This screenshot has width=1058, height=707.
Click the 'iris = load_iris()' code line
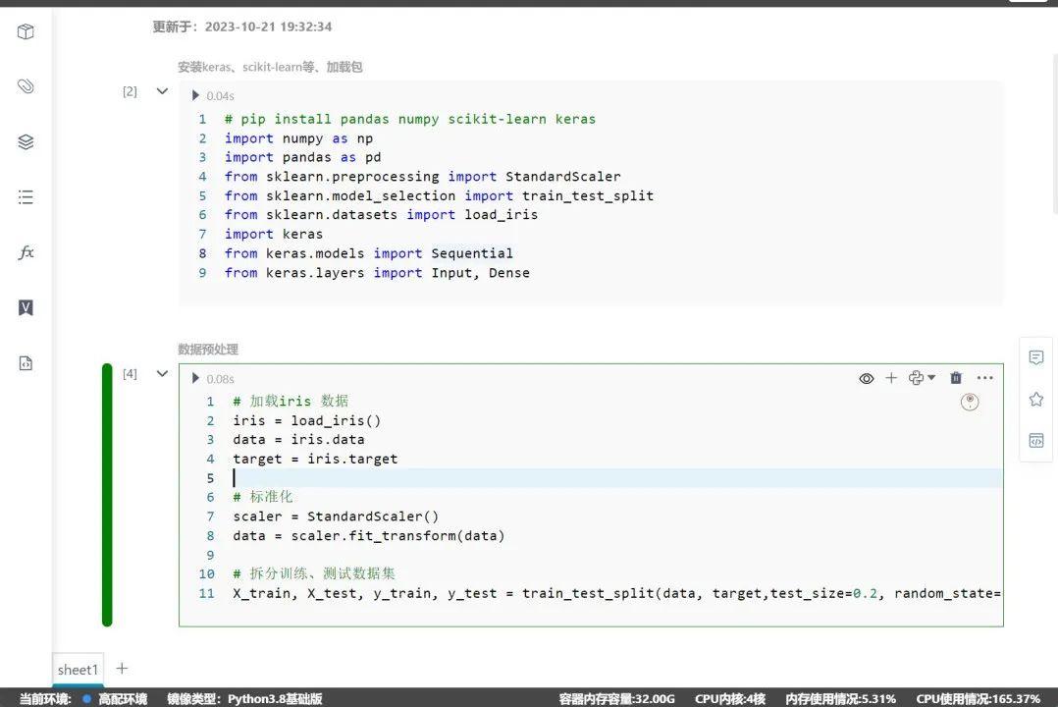coord(307,420)
